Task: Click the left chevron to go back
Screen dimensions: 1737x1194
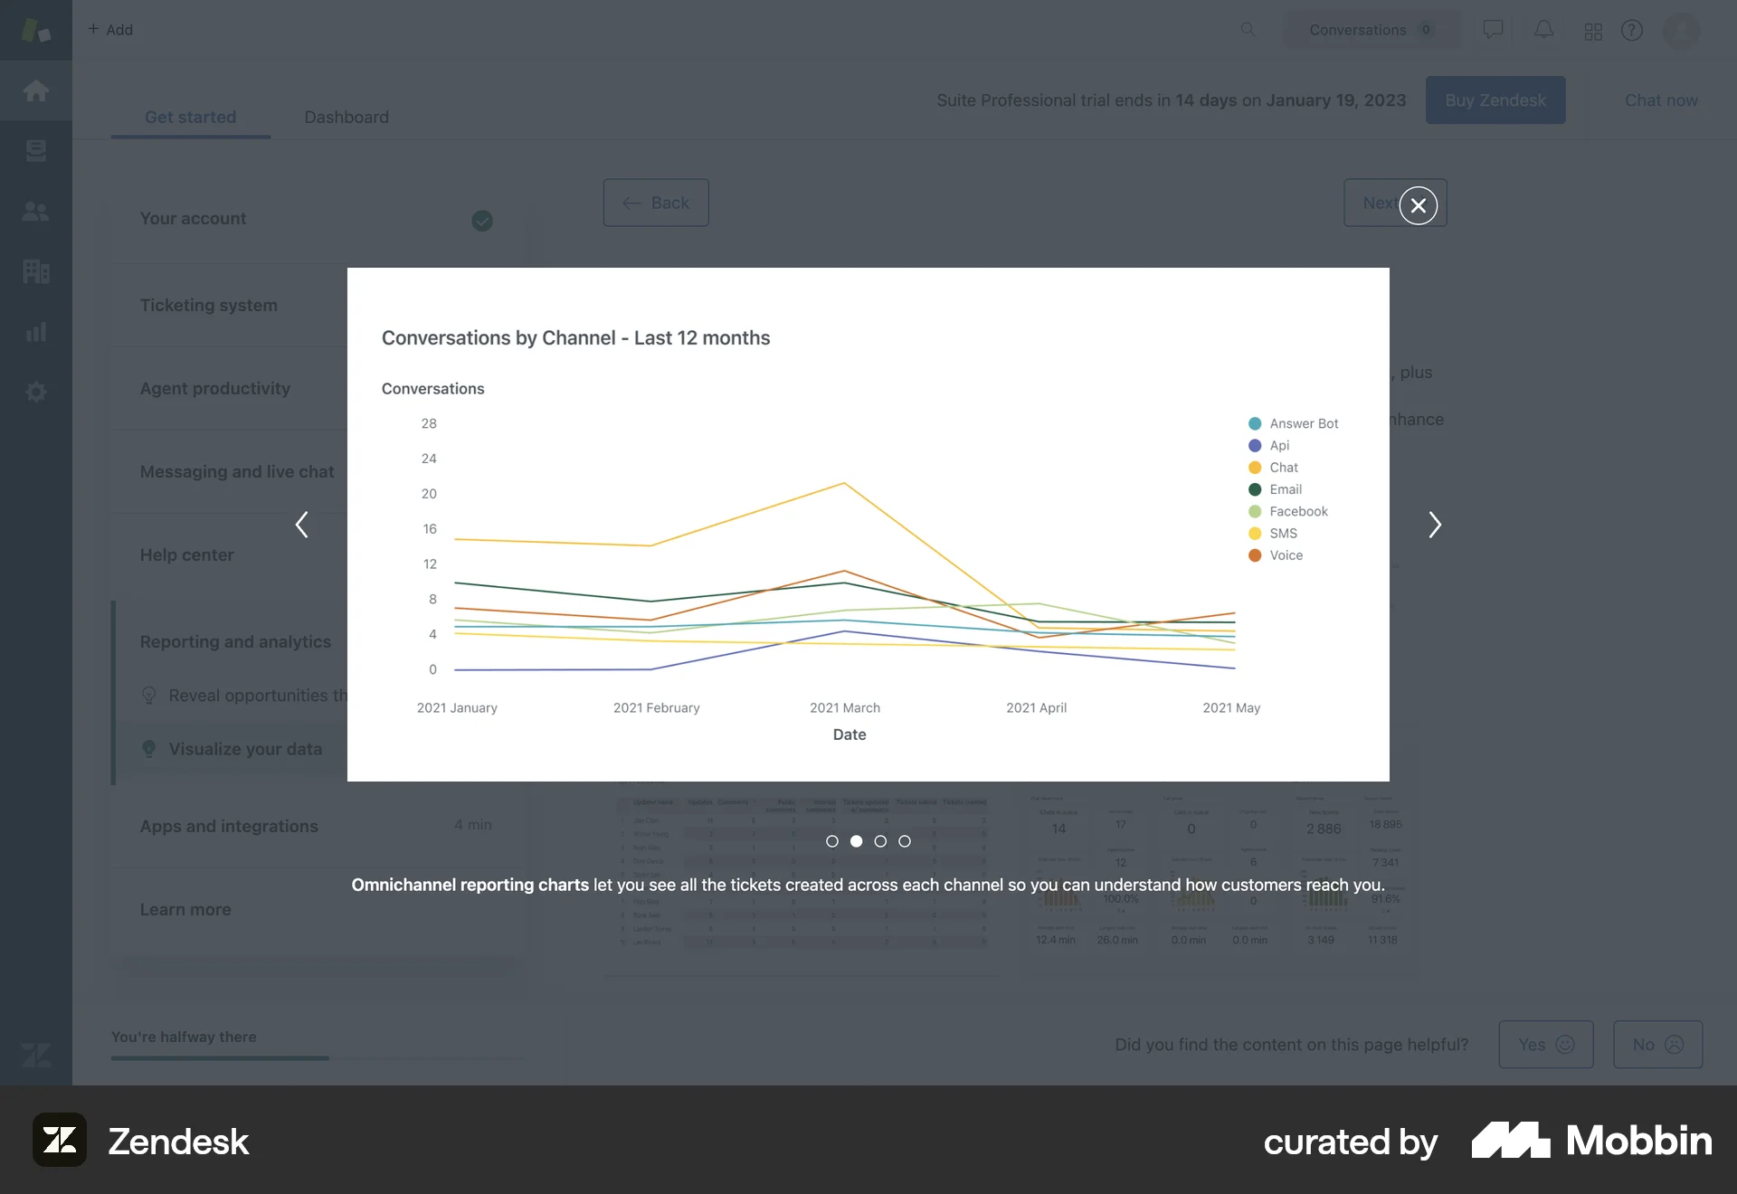Action: (301, 525)
